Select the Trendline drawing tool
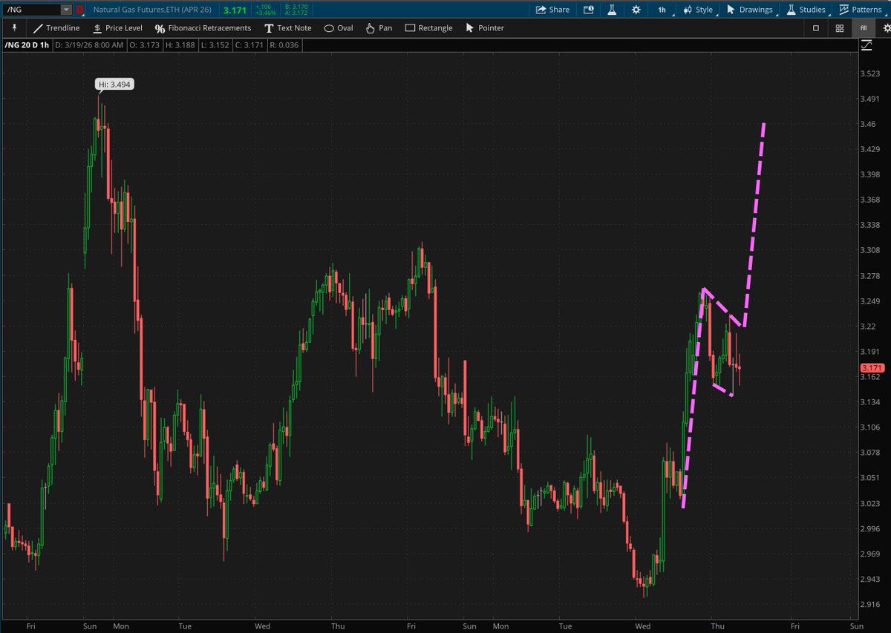This screenshot has height=633, width=891. (x=56, y=27)
